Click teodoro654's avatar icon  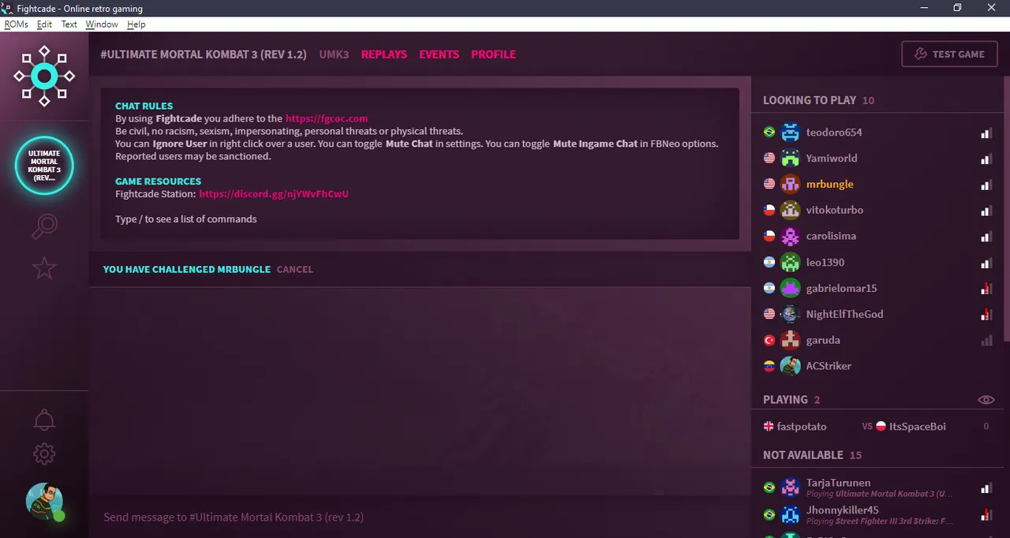click(790, 133)
